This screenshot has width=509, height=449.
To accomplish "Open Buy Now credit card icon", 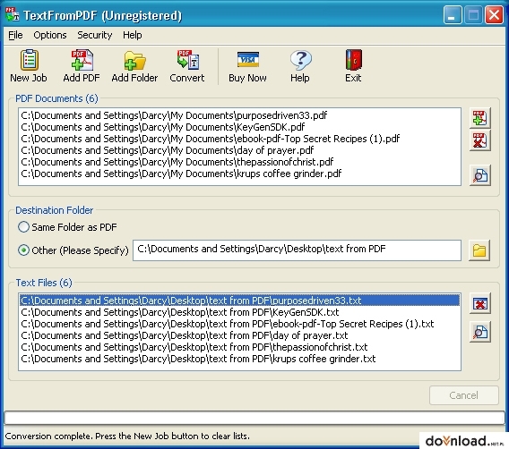I will pos(247,66).
